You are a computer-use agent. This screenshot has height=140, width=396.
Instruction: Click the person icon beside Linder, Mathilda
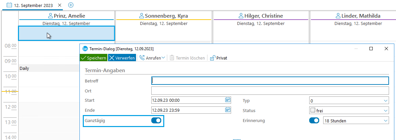click(x=339, y=16)
